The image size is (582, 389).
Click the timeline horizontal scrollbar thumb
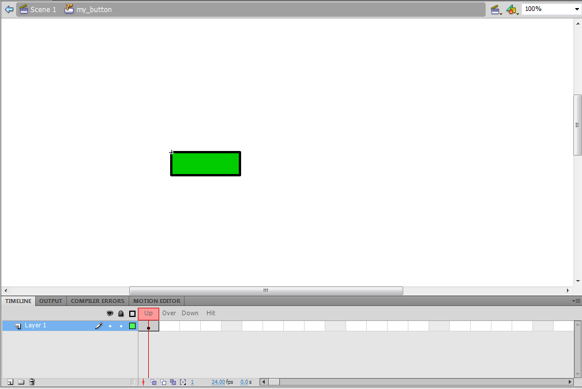tap(274, 382)
